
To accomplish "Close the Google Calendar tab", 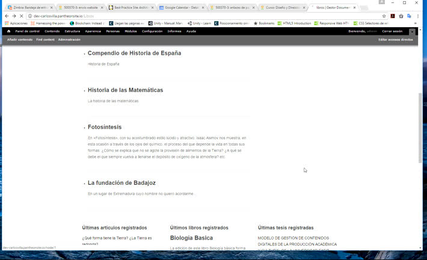I will pos(203,8).
